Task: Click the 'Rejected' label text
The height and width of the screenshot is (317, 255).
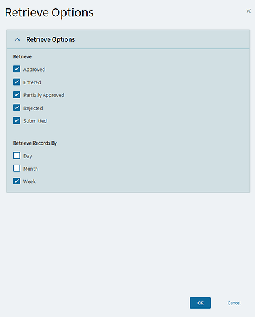Action: click(x=33, y=108)
